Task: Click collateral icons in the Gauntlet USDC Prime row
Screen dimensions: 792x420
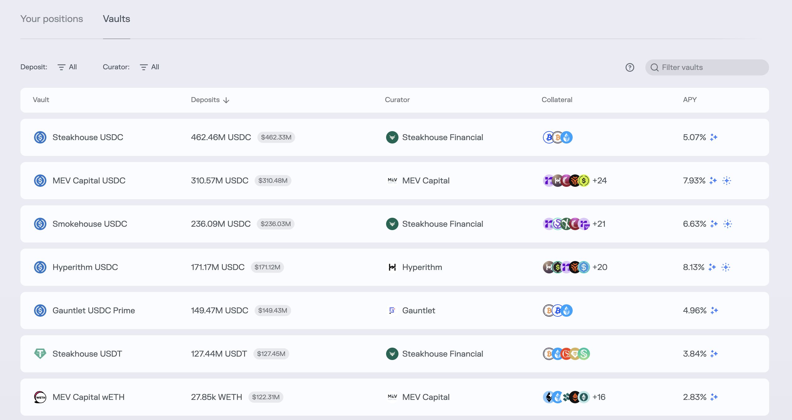Action: pos(557,311)
